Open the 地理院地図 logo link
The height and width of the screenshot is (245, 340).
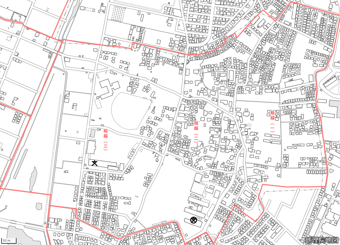coord(322,240)
